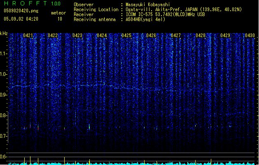Viewport: 259px width, 165px height.
Task: Click the 0423 time marker
Action: click(77, 35)
